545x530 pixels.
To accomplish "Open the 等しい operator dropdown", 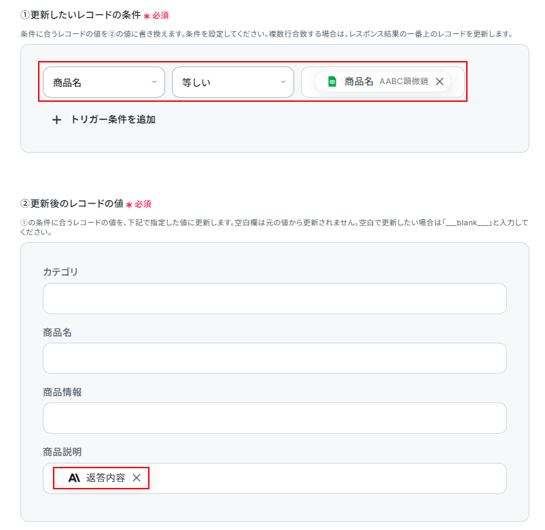I will (x=233, y=82).
